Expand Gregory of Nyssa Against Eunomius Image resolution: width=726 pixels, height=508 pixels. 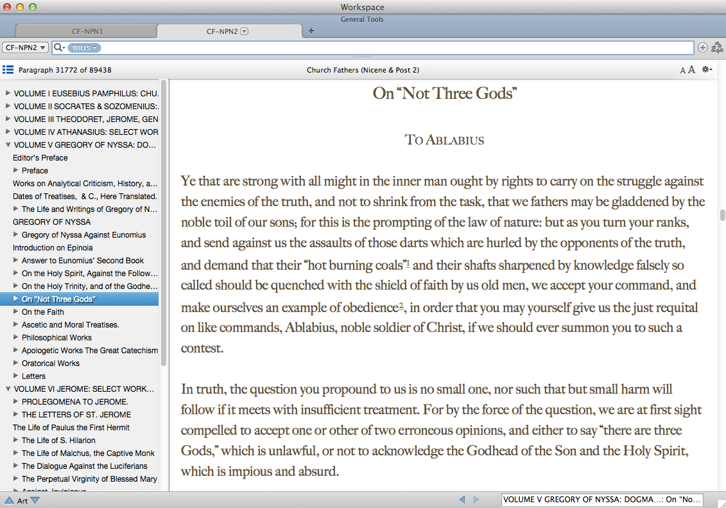tap(16, 235)
